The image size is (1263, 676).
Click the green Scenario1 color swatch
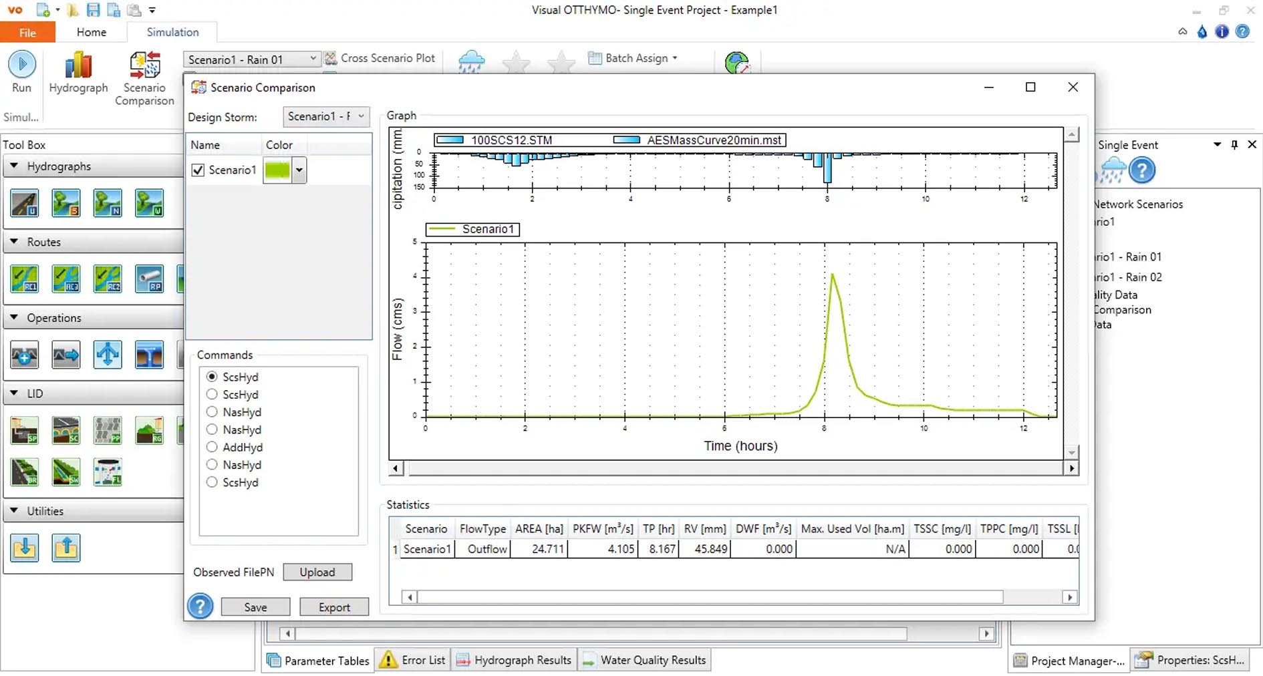(x=277, y=170)
